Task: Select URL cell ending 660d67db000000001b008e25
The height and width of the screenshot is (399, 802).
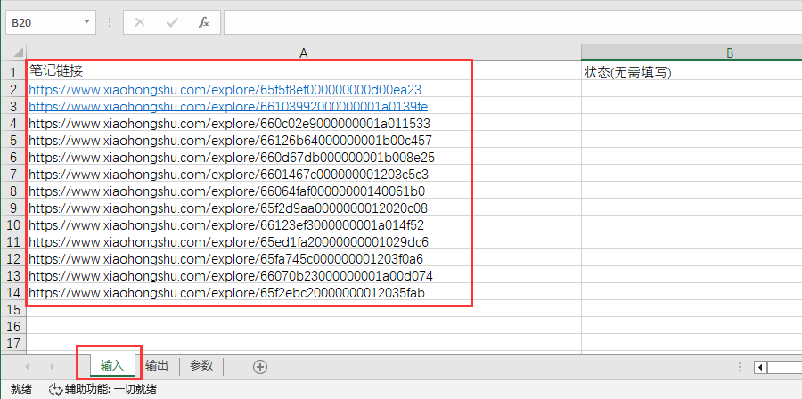Action: point(304,157)
